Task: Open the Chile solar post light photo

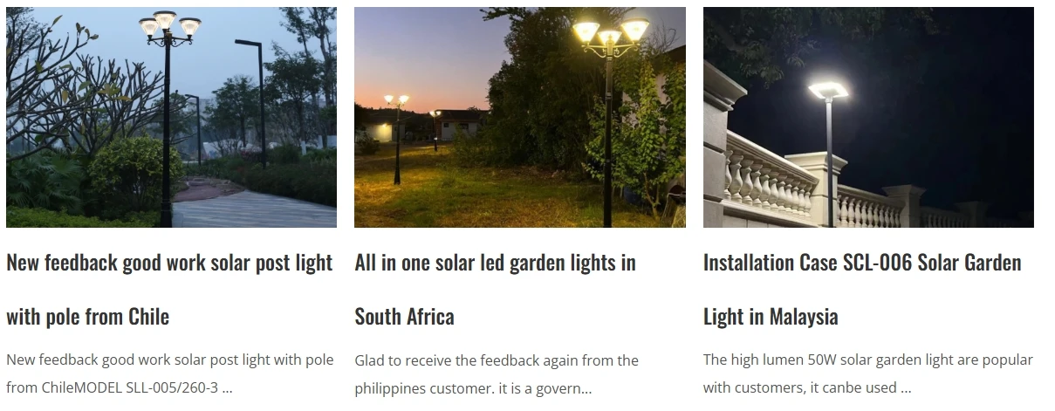Action: [171, 117]
